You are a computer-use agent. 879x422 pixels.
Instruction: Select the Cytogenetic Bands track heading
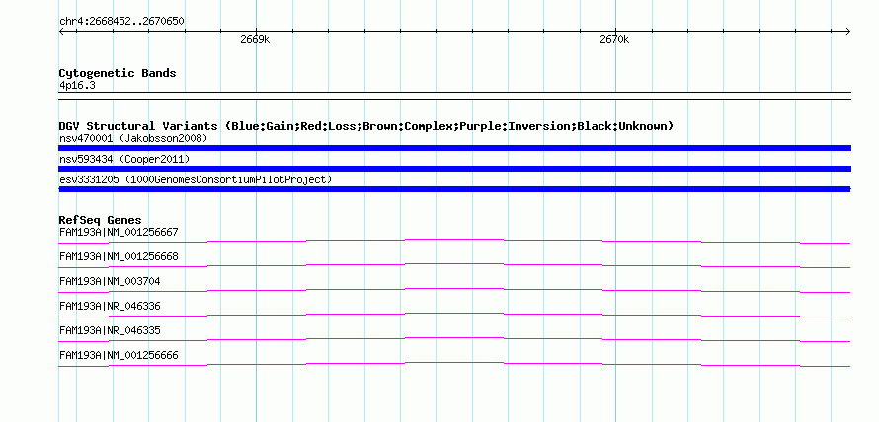click(x=118, y=73)
